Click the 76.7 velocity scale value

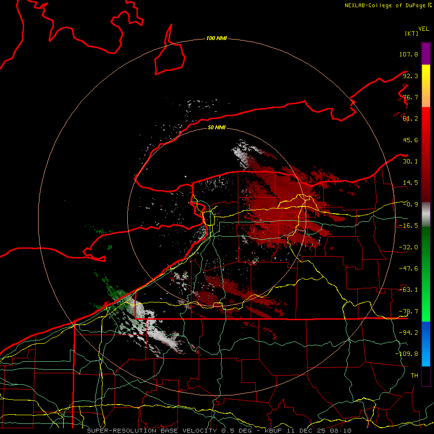point(410,97)
